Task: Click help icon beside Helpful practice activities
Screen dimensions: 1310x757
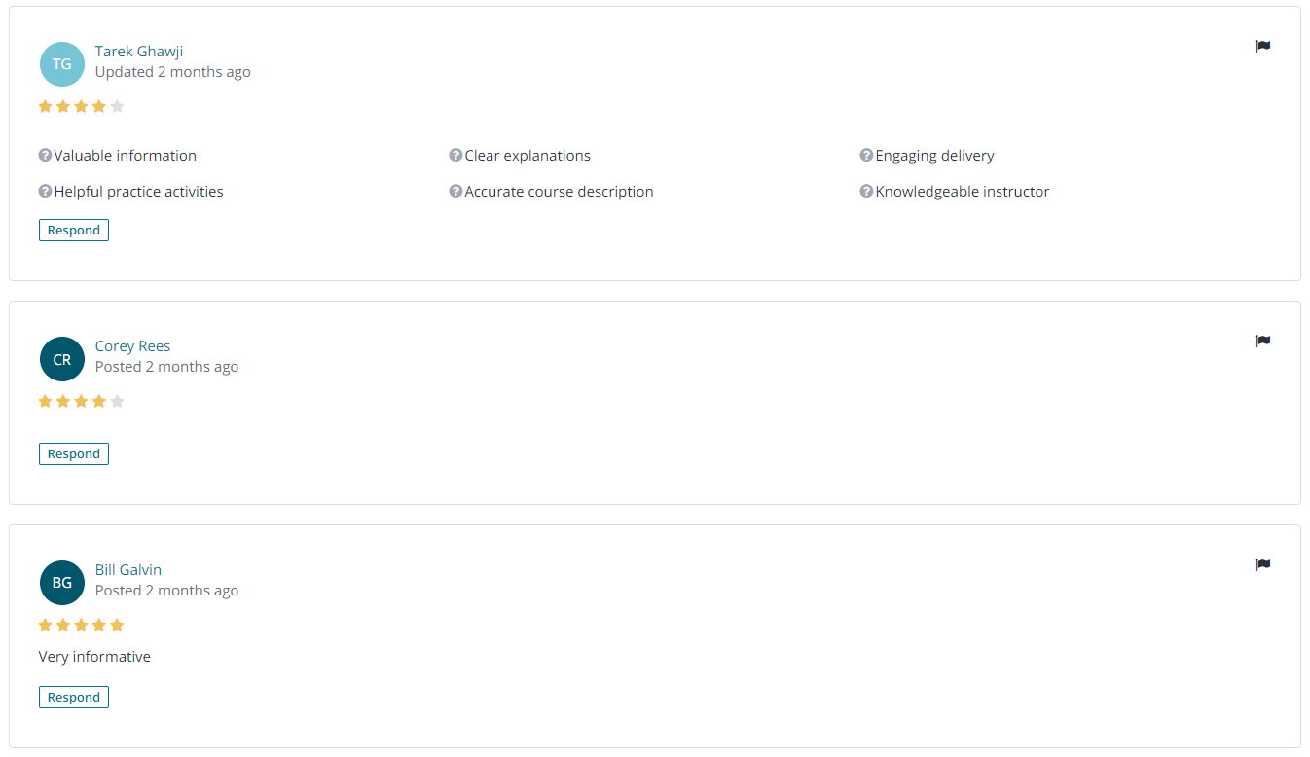Action: point(45,191)
